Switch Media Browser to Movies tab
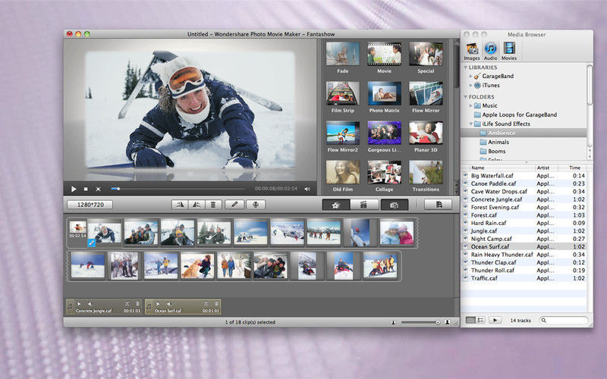 point(509,51)
